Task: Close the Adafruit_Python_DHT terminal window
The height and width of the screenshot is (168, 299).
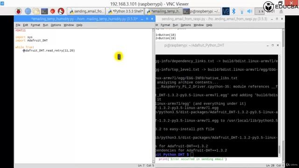Action: 278,45
